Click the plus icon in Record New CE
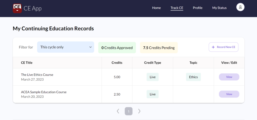257x120 pixels. coord(213,47)
